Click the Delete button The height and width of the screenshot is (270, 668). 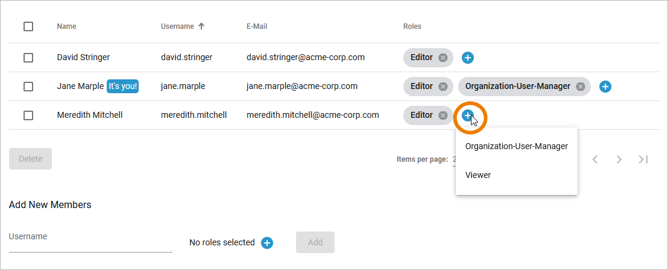[30, 159]
